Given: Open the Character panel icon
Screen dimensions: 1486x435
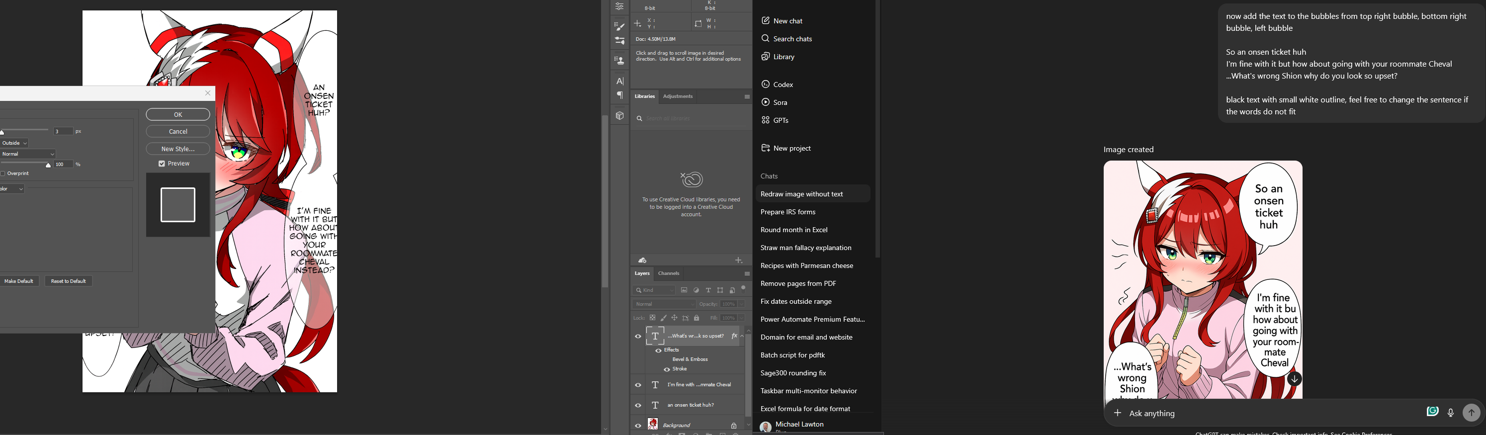Looking at the screenshot, I should click(619, 82).
